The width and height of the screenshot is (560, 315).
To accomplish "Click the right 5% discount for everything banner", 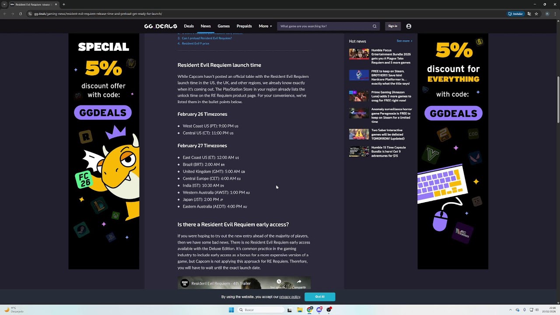I will [453, 152].
